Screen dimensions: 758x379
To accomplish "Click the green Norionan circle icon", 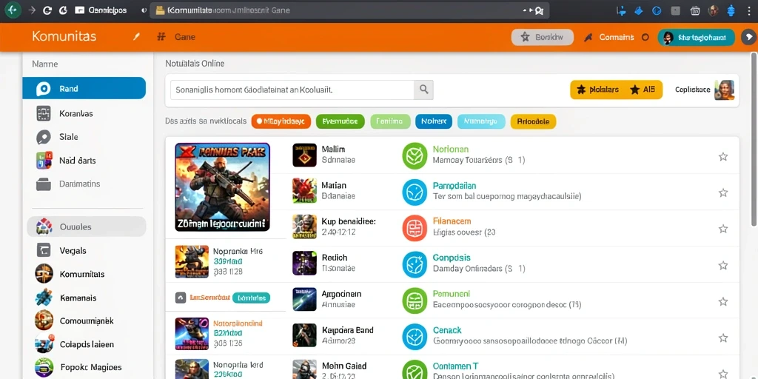I will pyautogui.click(x=415, y=155).
